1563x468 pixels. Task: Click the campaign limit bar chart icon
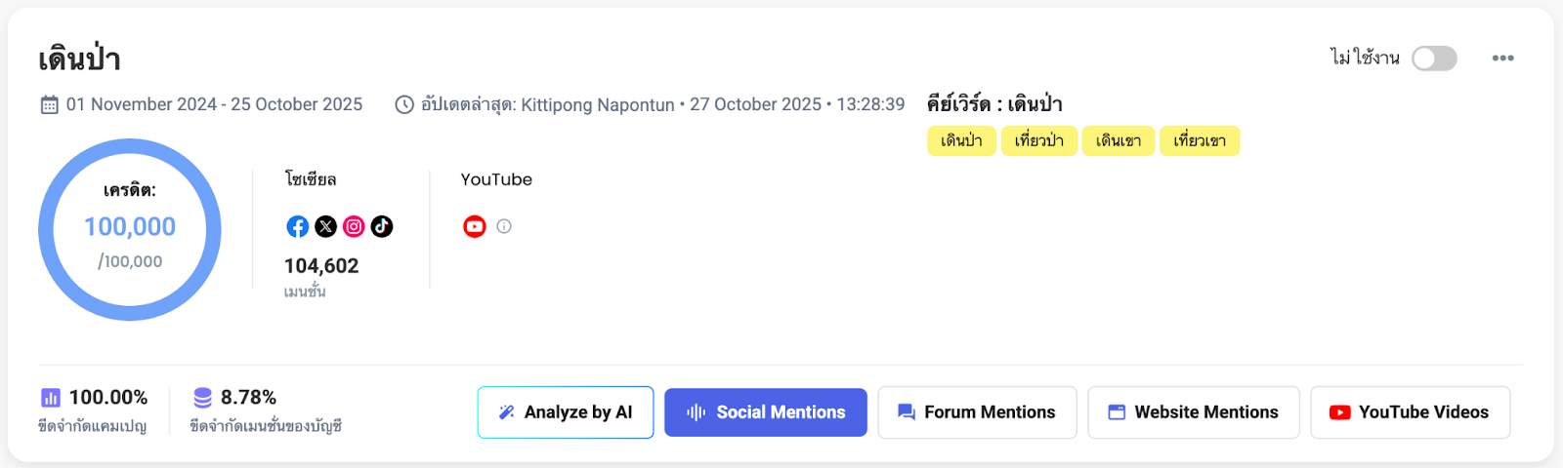click(x=51, y=398)
